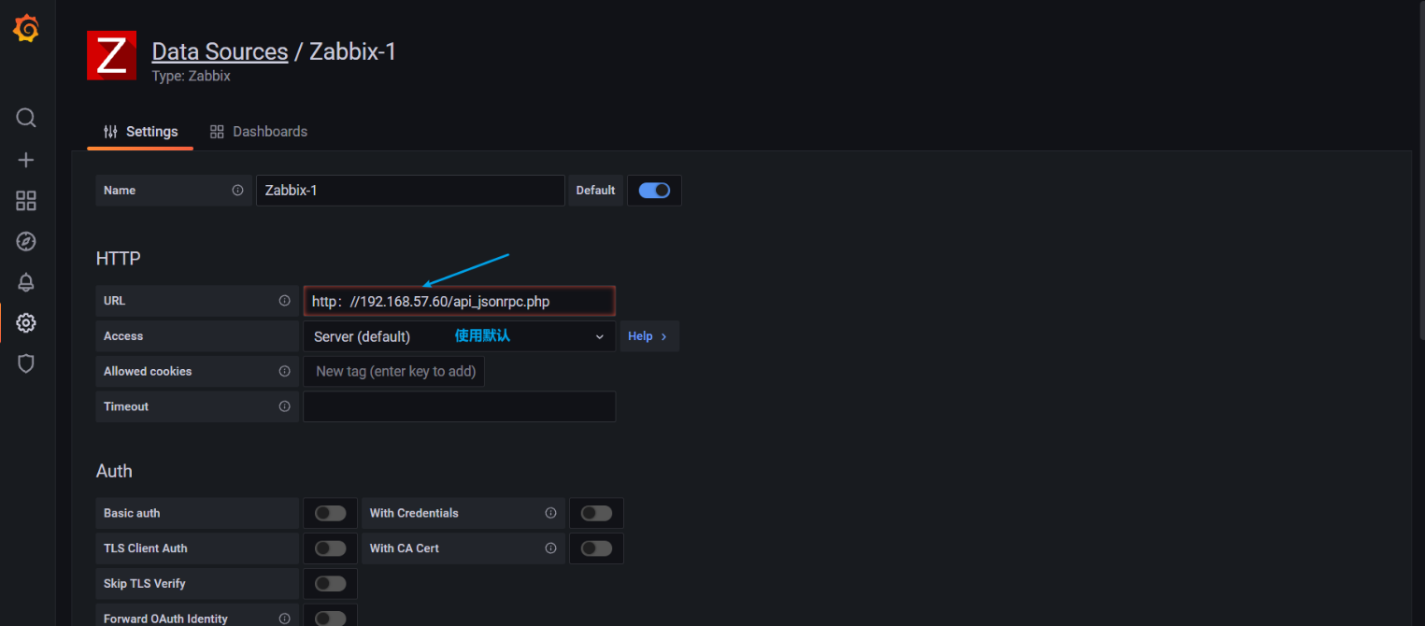Image resolution: width=1425 pixels, height=626 pixels.
Task: Open the search magnifier in sidebar
Action: click(26, 118)
